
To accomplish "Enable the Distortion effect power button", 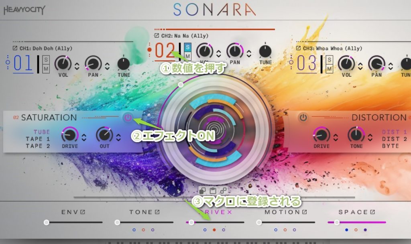I will 303,118.
